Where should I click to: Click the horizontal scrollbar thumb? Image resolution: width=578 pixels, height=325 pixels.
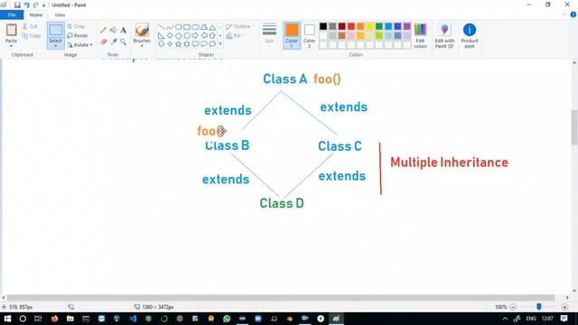point(281,297)
